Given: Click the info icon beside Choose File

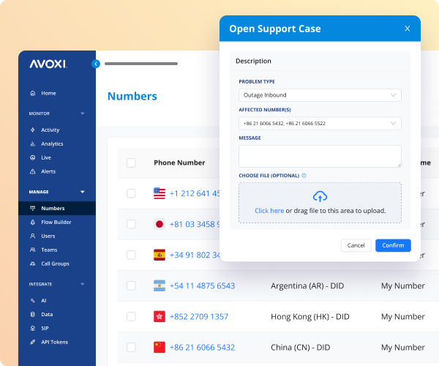Looking at the screenshot, I should tap(304, 176).
